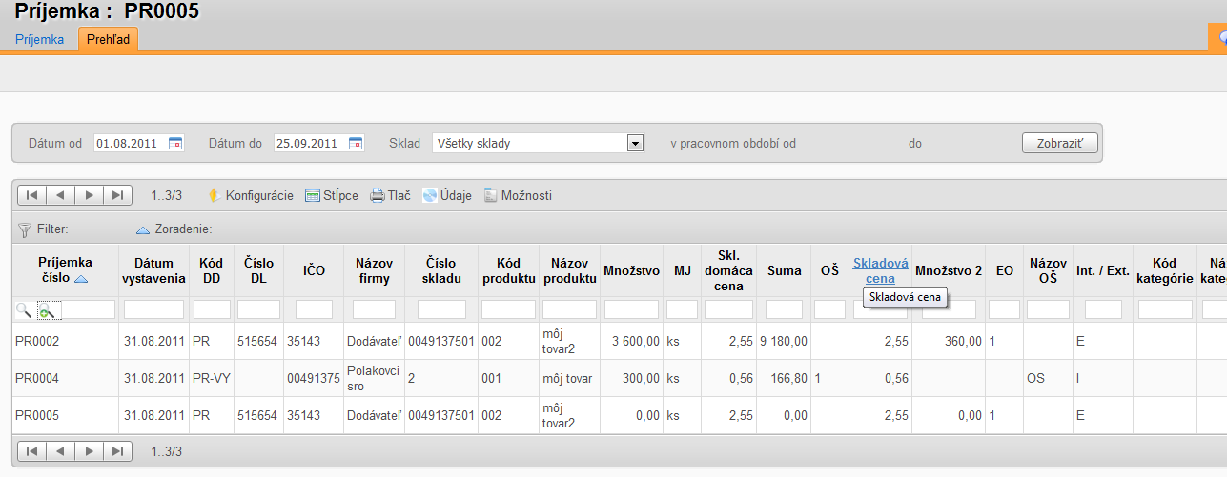The image size is (1227, 477).
Task: Open Údaje data option
Action: pos(447,195)
